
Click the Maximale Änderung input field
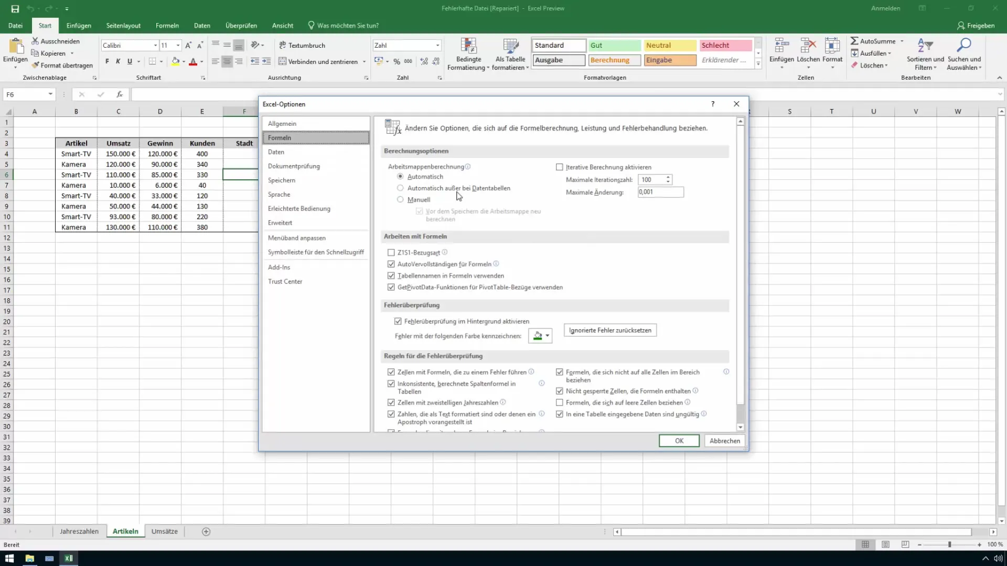[x=660, y=192]
